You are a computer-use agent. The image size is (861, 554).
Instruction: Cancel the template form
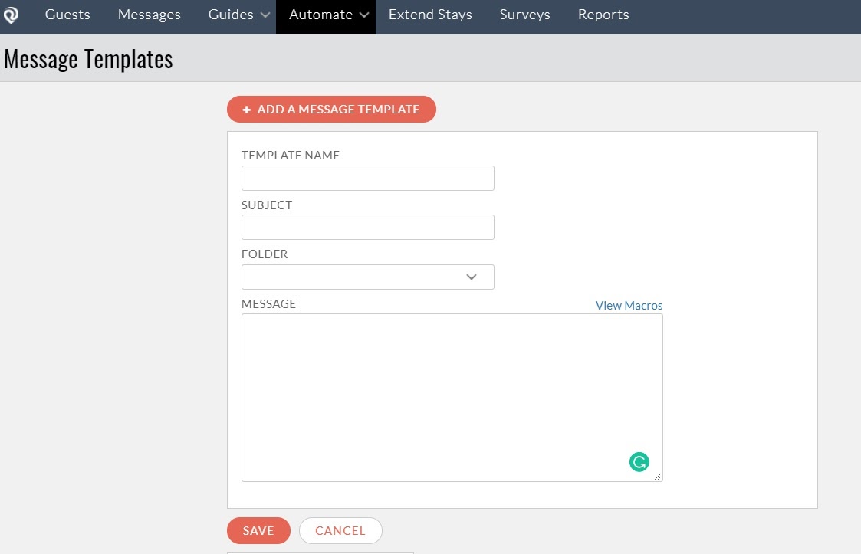tap(340, 531)
